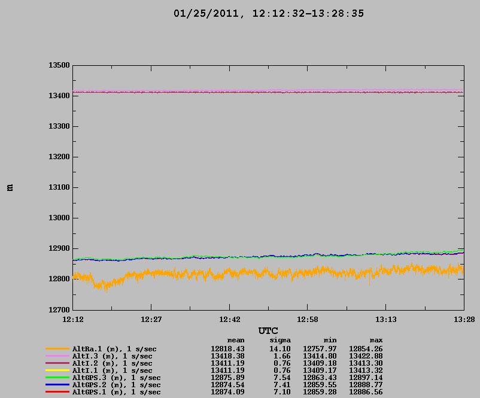Screen dimensions: 480x398
Task: Click the x-axis time label 13:28
Action: tap(464, 320)
